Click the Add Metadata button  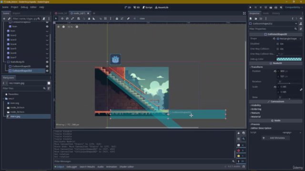[276, 138]
